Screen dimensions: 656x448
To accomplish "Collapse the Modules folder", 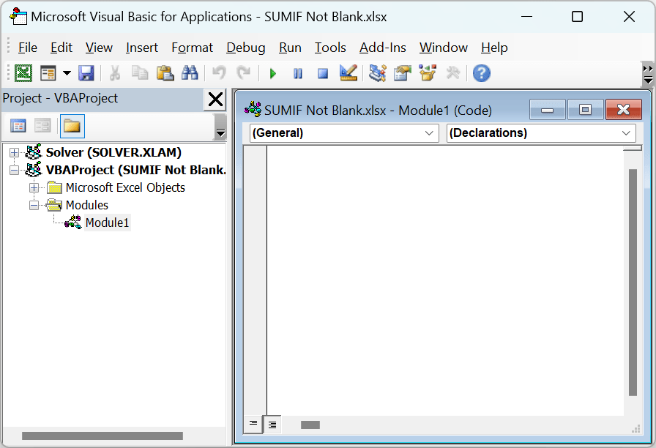I will 34,205.
